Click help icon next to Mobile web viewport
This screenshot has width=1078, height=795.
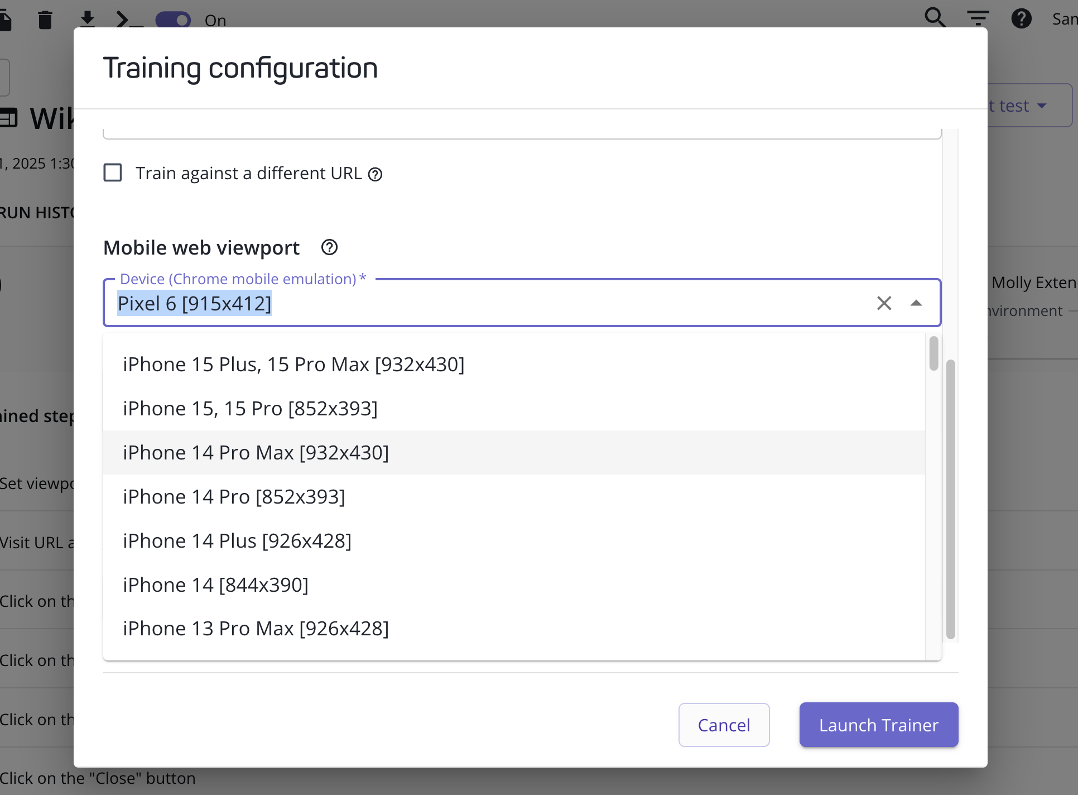(329, 247)
